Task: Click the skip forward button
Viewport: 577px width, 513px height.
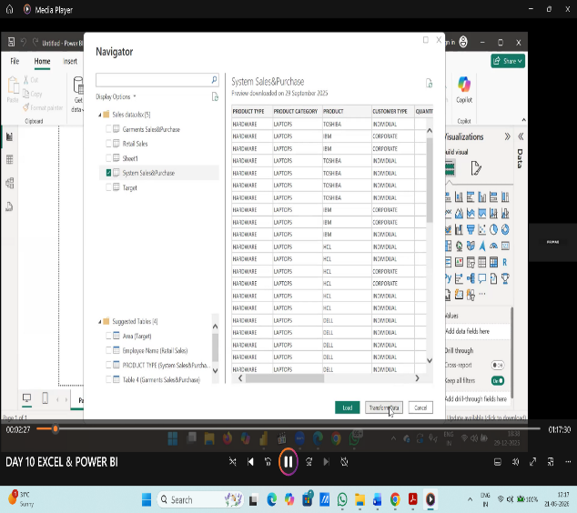Action: pyautogui.click(x=309, y=462)
